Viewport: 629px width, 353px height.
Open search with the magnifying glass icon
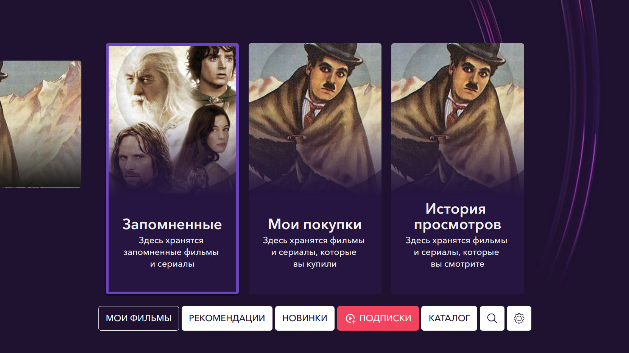click(492, 318)
